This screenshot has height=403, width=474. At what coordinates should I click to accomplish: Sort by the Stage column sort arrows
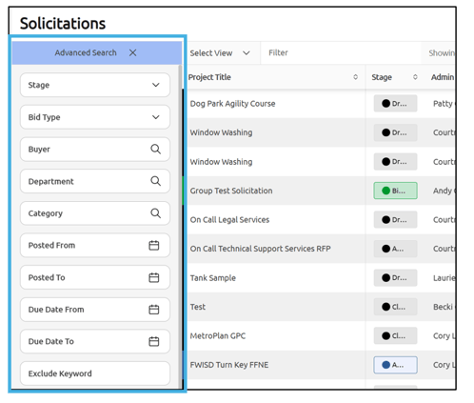[415, 77]
